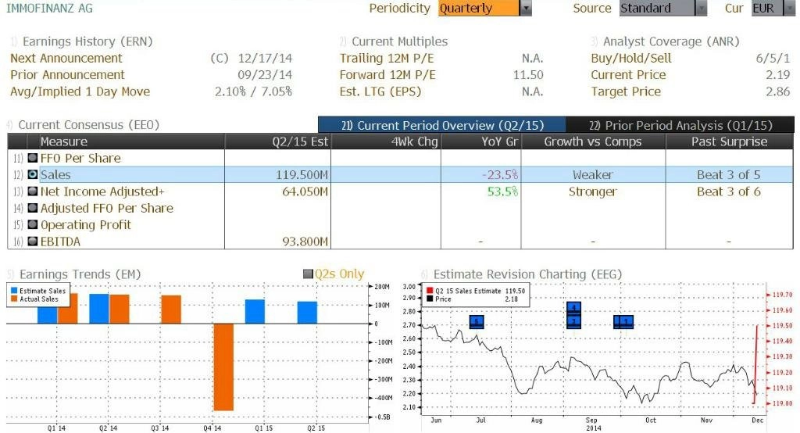The height and width of the screenshot is (433, 800).
Task: Open Current Consensus (EEO) section
Action: (89, 124)
